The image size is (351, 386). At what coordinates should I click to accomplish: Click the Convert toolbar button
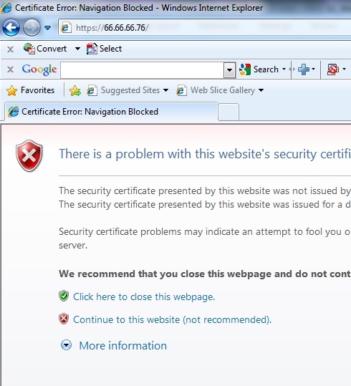[45, 49]
